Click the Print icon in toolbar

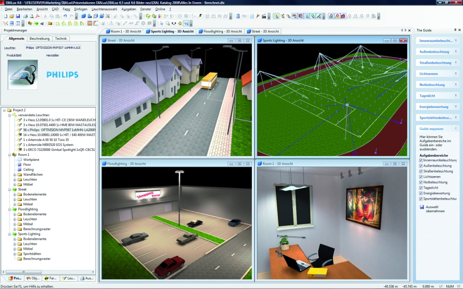(25, 16)
